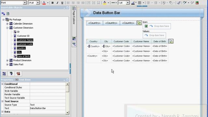Maximize the Properties pane
Screen dimensions: 208x117
pyautogui.click(x=68, y=80)
